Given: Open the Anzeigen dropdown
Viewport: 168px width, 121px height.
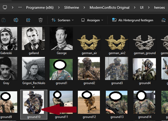Looking at the screenshot, I should [92, 20].
